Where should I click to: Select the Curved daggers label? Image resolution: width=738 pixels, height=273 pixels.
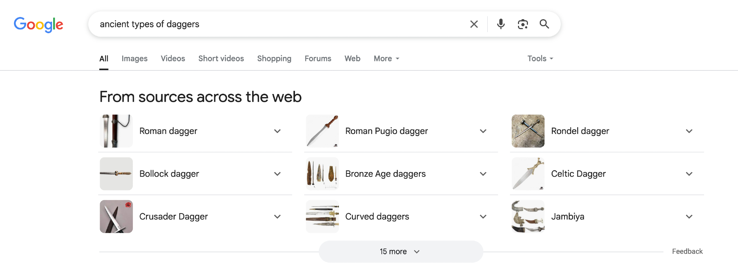point(377,217)
